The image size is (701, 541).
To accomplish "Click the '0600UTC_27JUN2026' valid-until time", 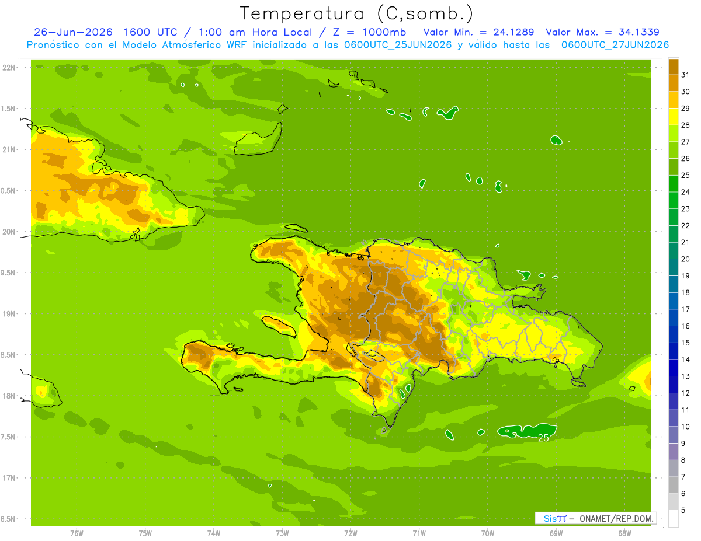I will coord(615,45).
